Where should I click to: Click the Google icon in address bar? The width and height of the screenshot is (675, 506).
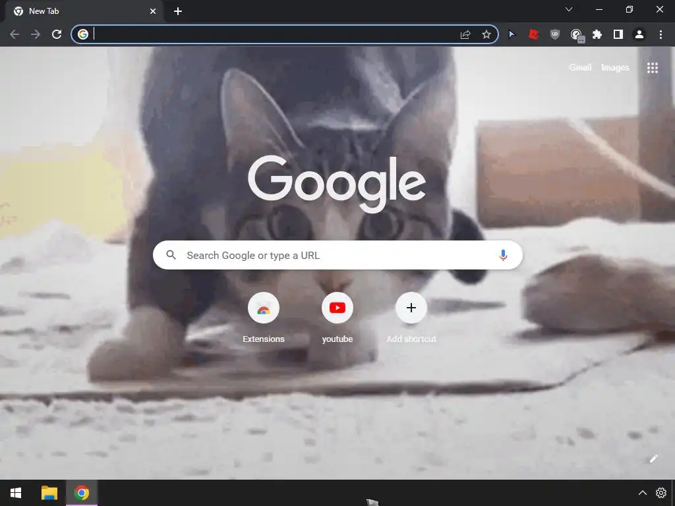(x=83, y=34)
